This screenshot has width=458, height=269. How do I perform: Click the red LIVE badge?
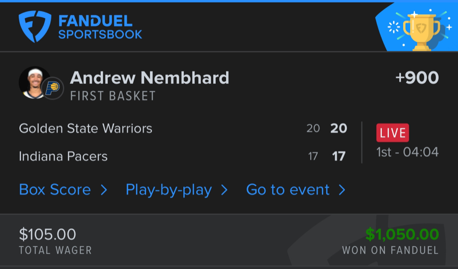pyautogui.click(x=392, y=132)
